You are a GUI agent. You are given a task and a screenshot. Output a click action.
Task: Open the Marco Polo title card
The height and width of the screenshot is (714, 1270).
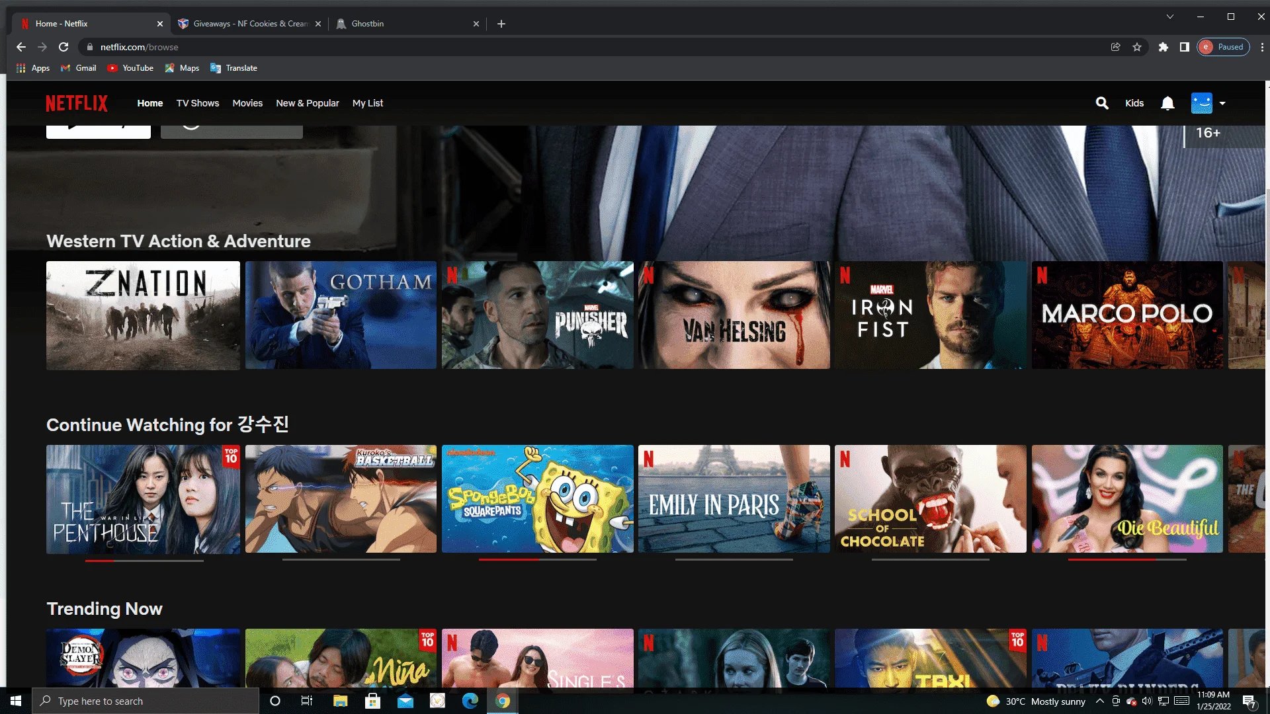pyautogui.click(x=1127, y=315)
